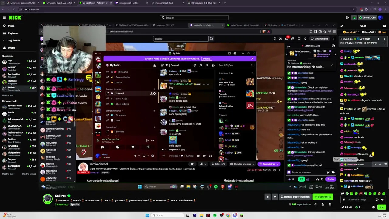
Task: Open pinned message more options
Action: (x=384, y=39)
